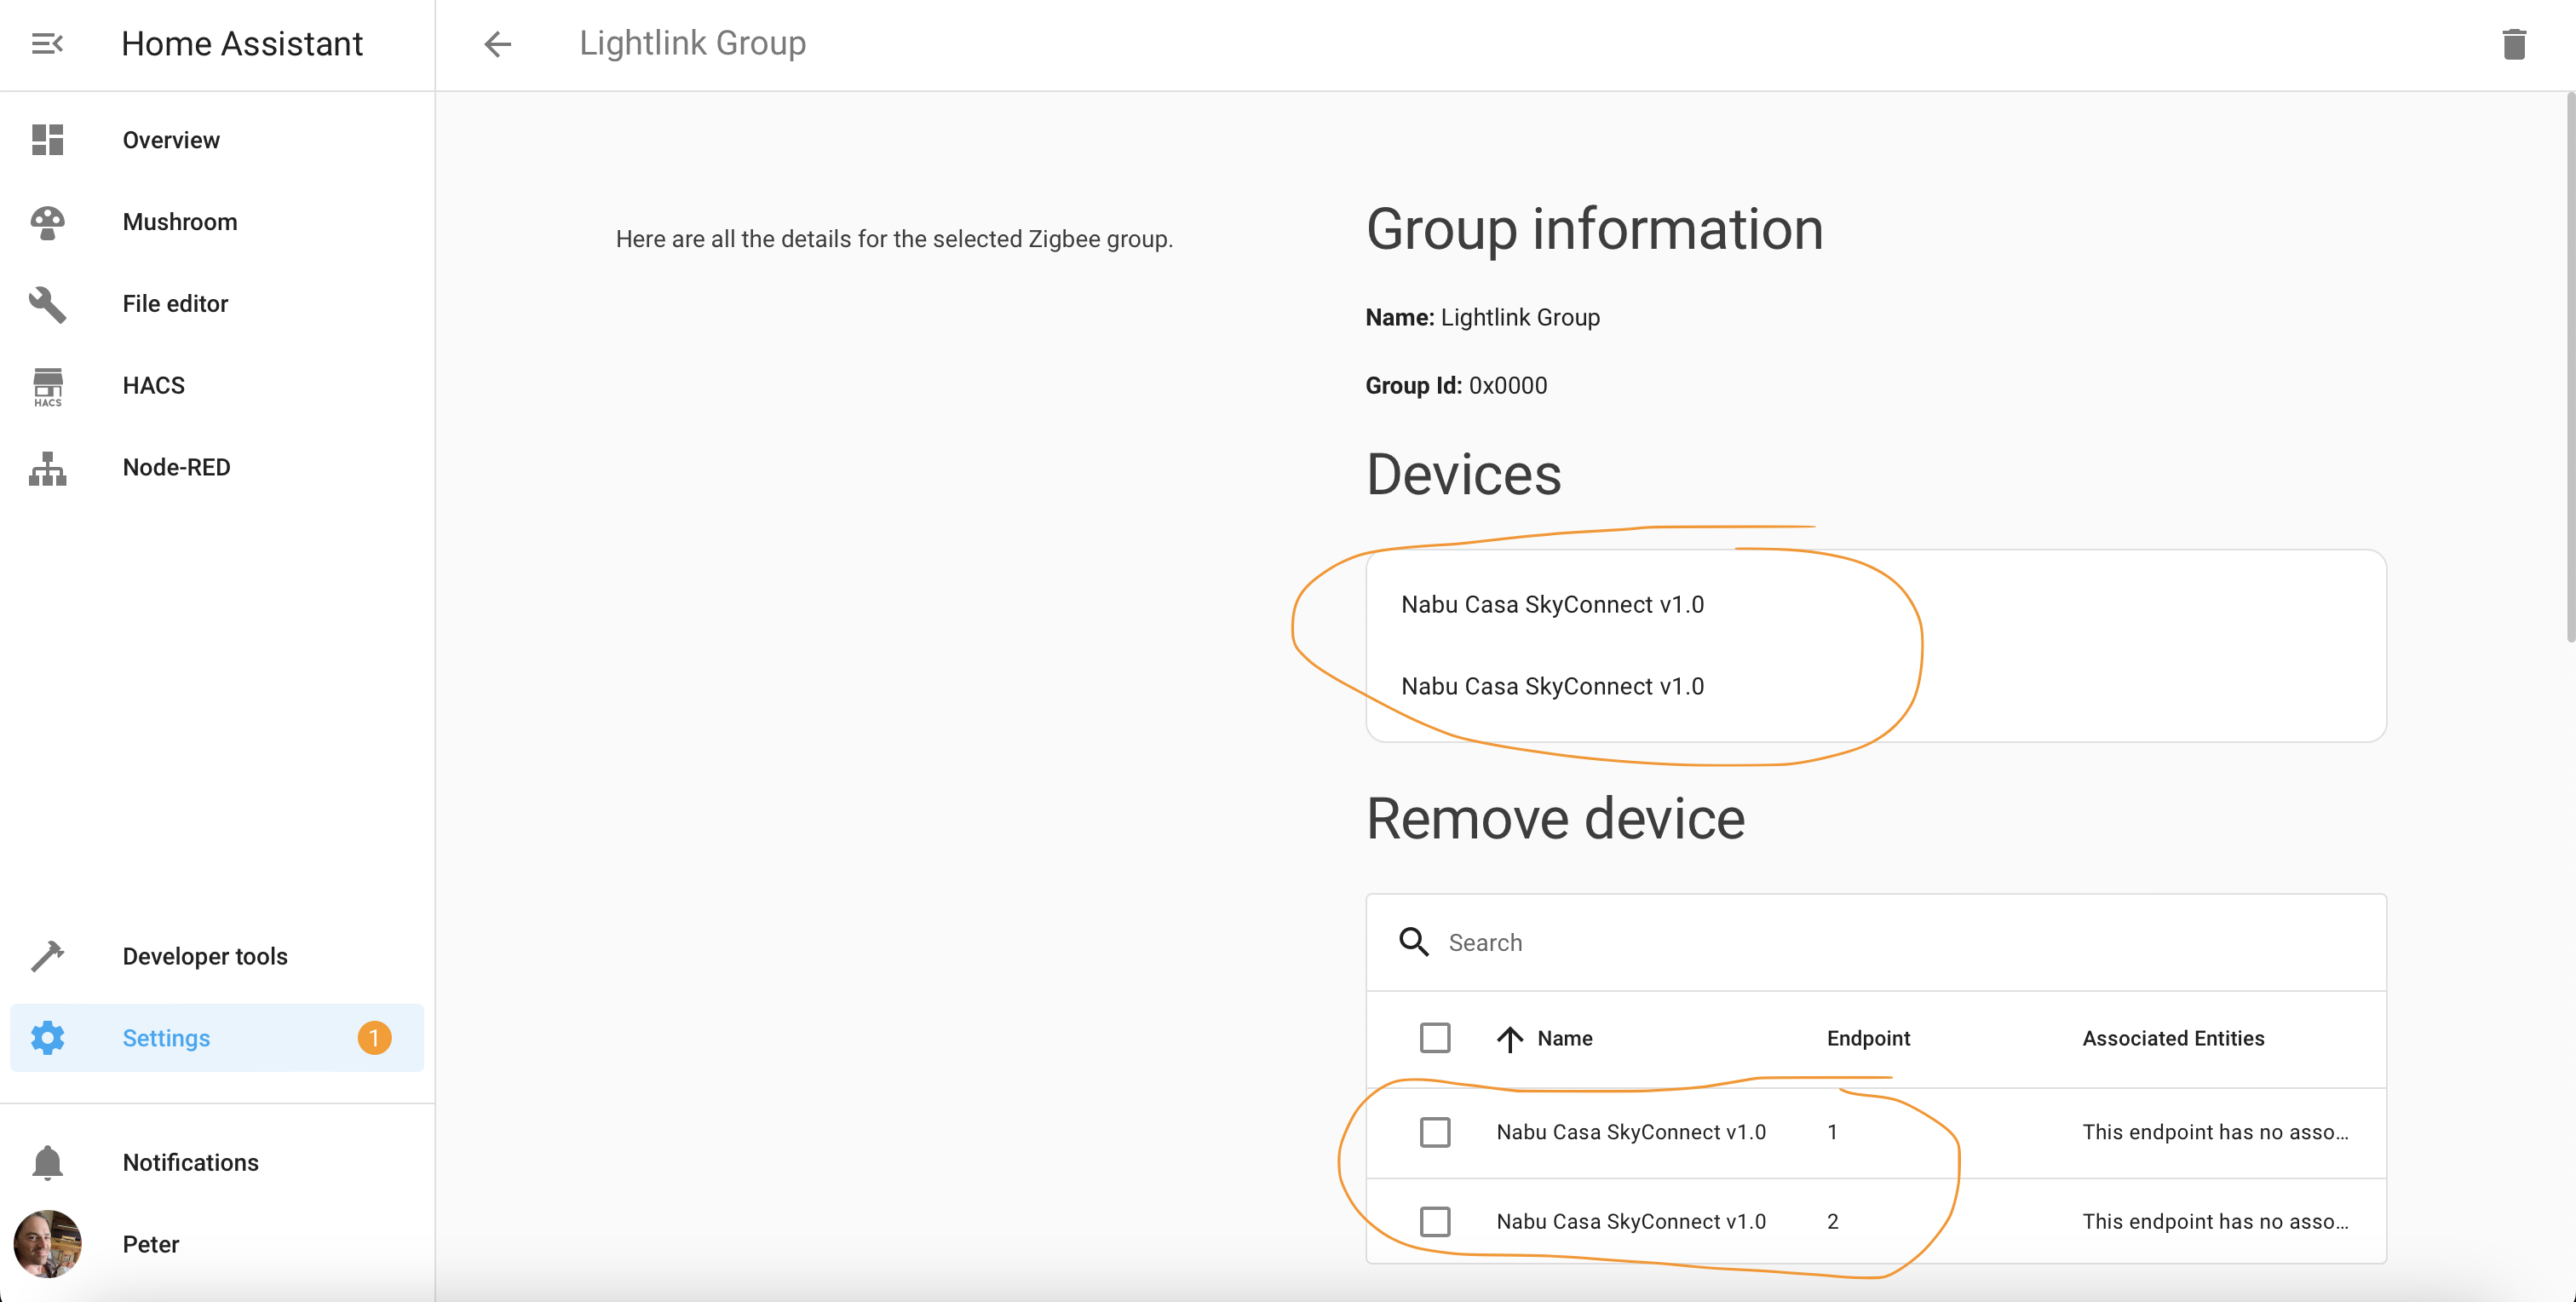Open Developer tools
Screen dimensions: 2576x1302
pos(204,956)
